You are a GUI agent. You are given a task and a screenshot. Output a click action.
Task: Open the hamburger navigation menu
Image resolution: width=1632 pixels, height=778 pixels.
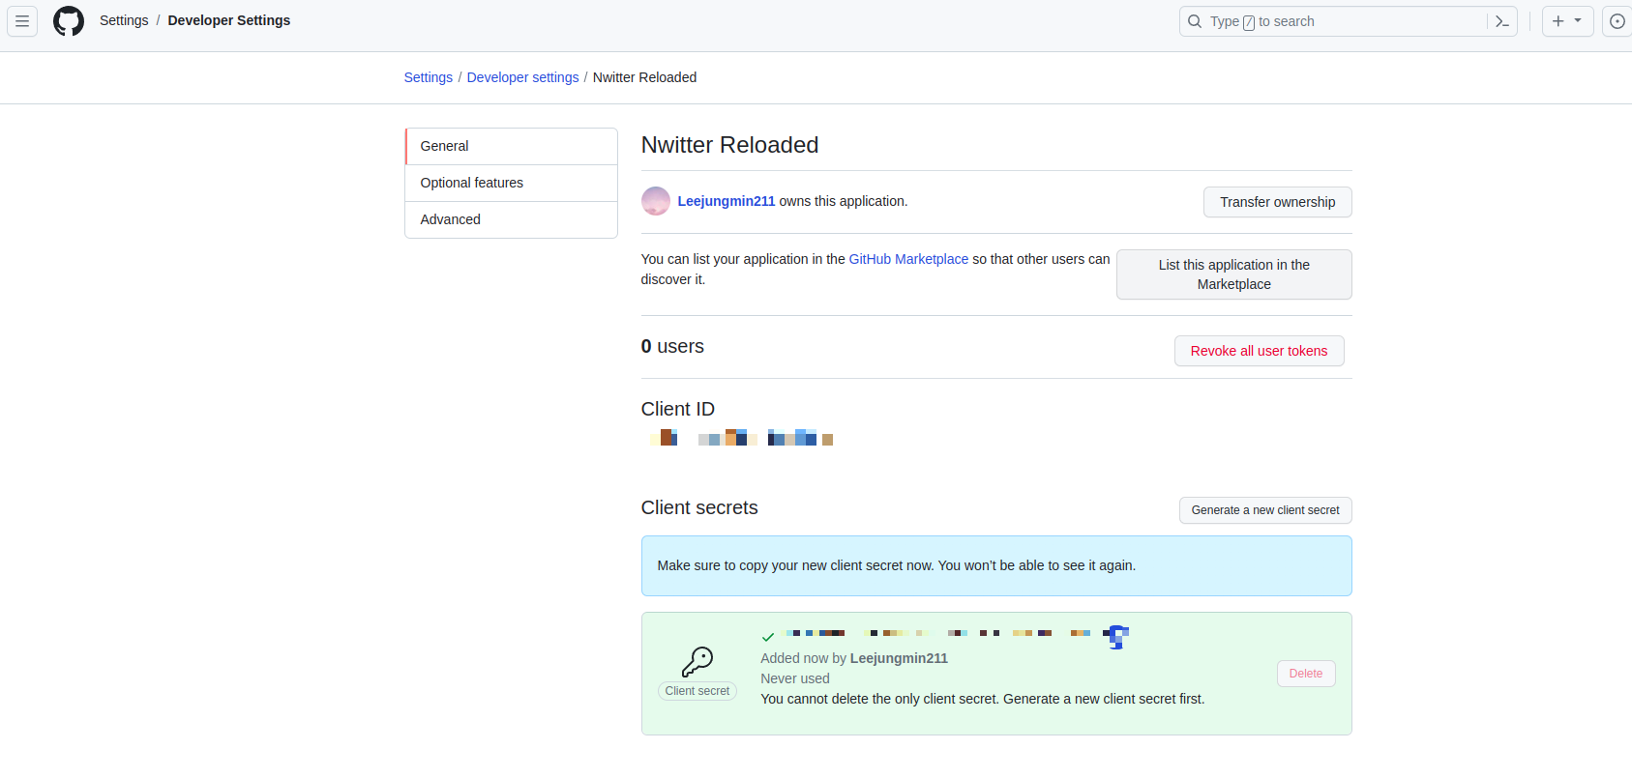click(22, 21)
